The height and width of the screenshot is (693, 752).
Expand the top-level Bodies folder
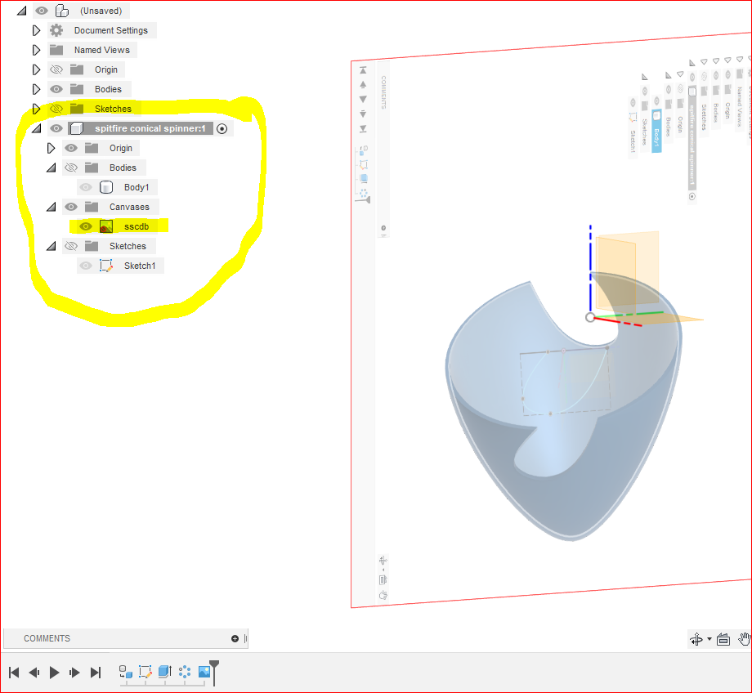pos(36,89)
